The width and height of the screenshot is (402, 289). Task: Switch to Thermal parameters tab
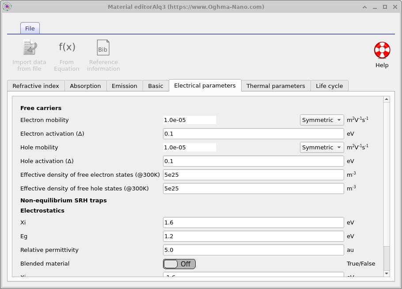pyautogui.click(x=276, y=86)
